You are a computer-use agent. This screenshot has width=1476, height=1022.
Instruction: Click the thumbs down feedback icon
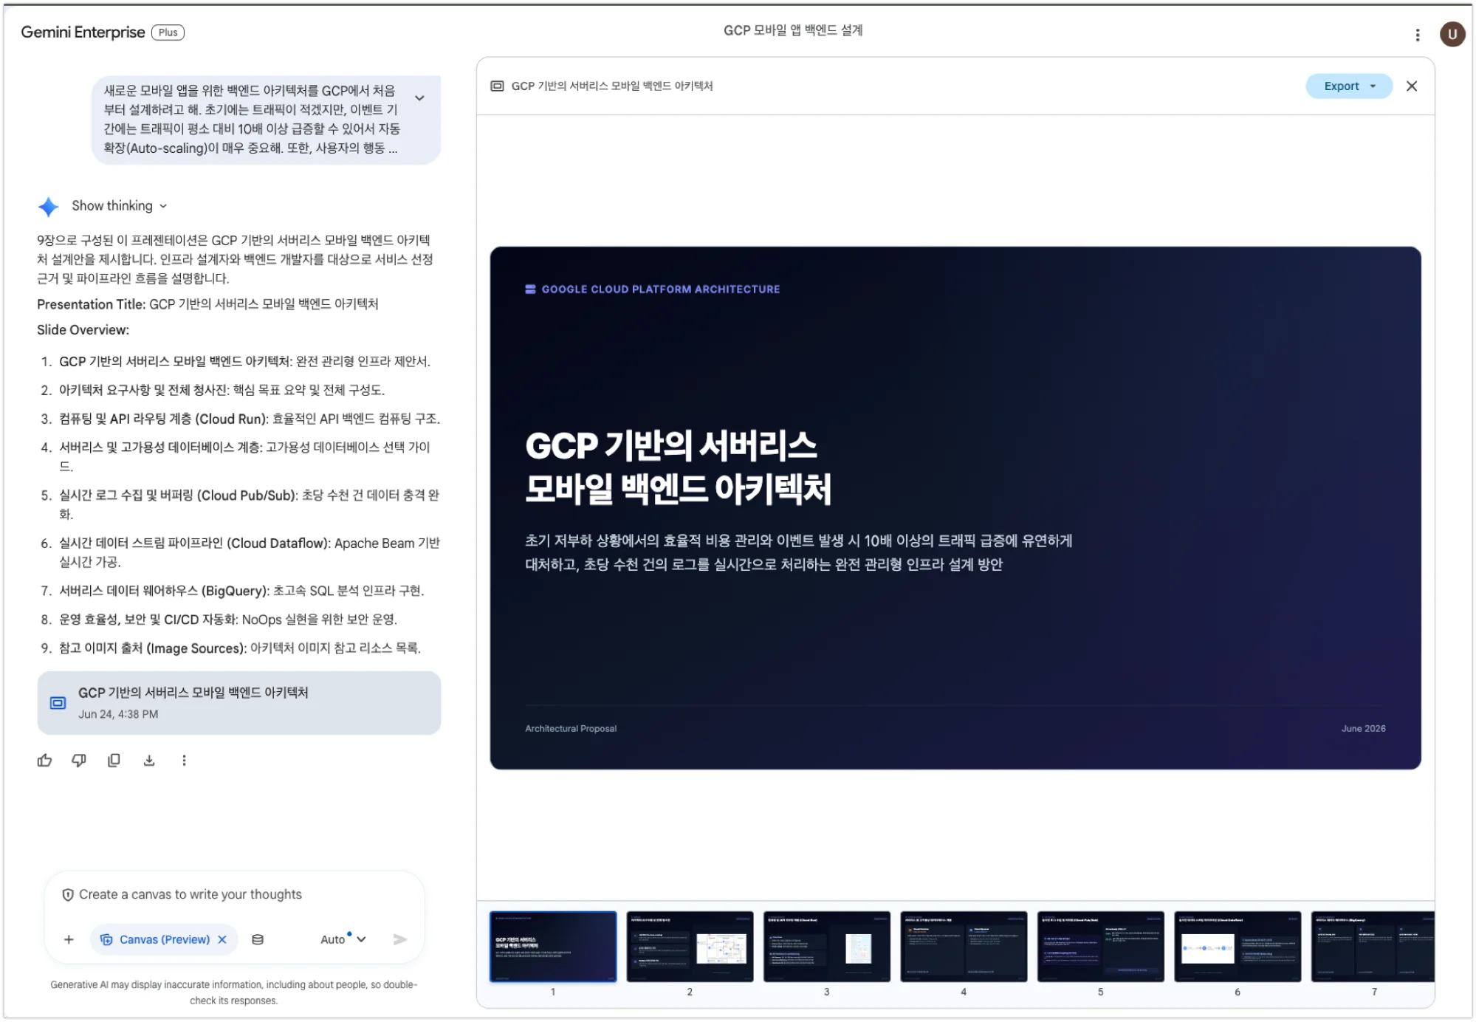(x=79, y=761)
